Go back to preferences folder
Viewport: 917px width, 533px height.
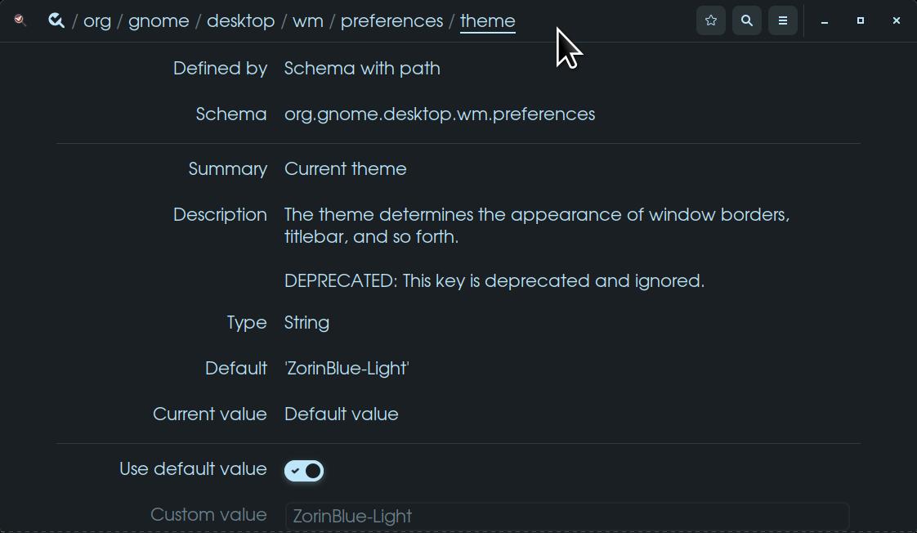[391, 20]
